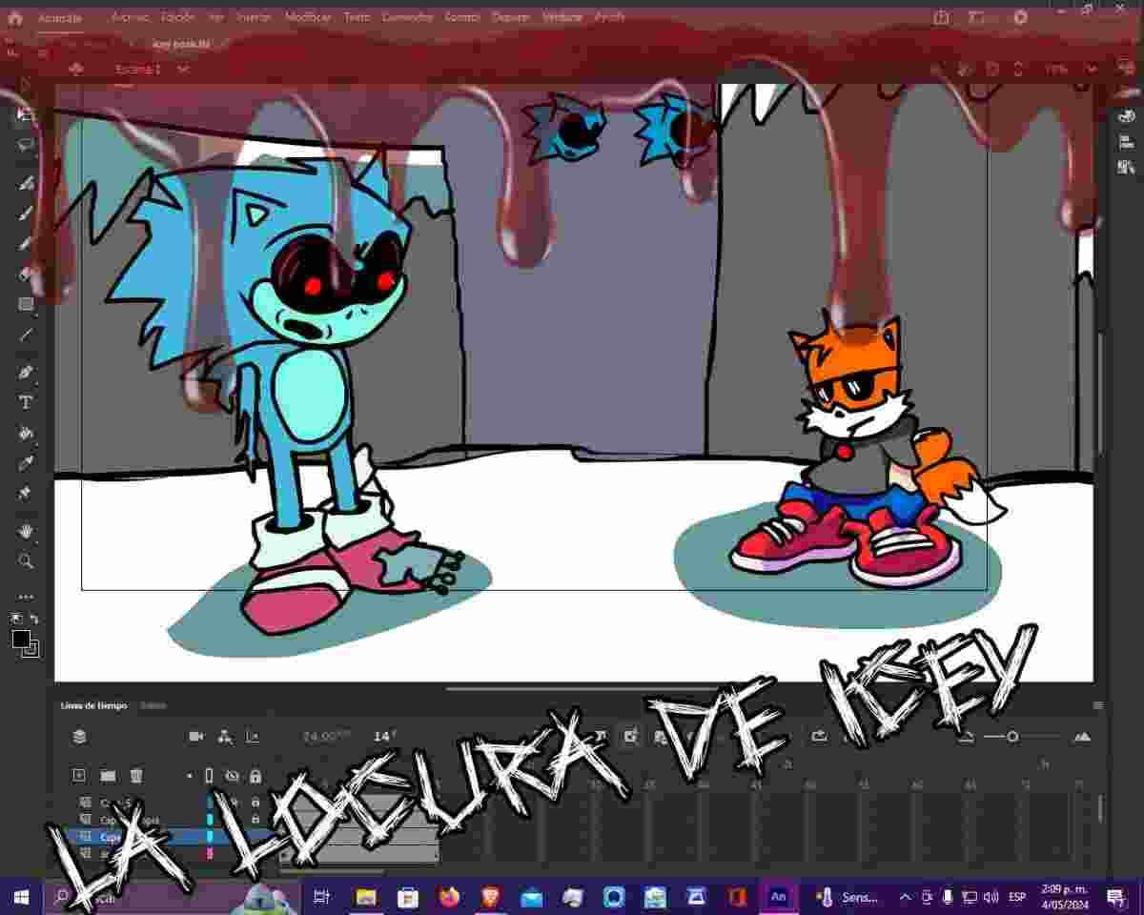1144x915 pixels.
Task: Click the 24.00 frame rate value
Action: pos(326,736)
